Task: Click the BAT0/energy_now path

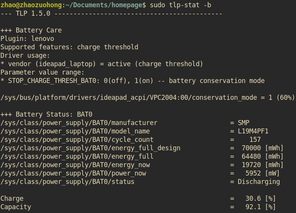Action: tap(75, 165)
